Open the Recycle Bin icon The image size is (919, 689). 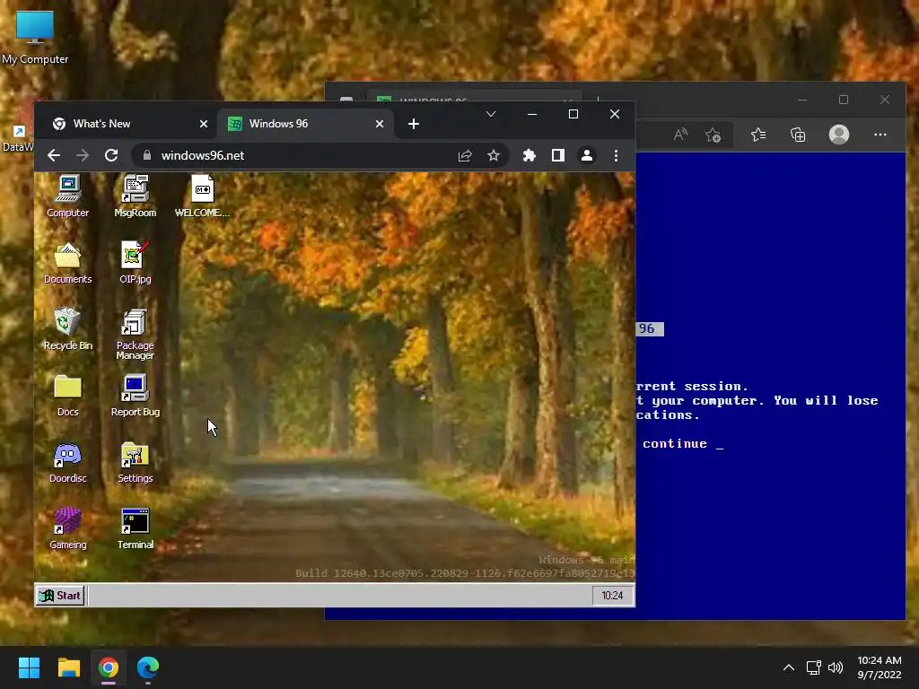68,328
